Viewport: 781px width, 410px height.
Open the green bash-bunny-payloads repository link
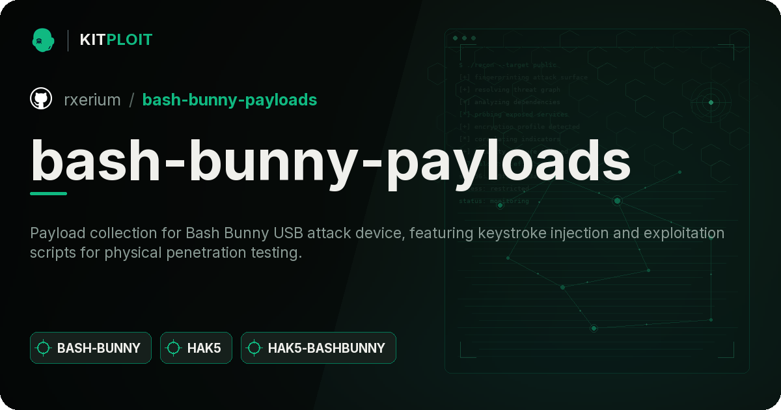pyautogui.click(x=230, y=100)
